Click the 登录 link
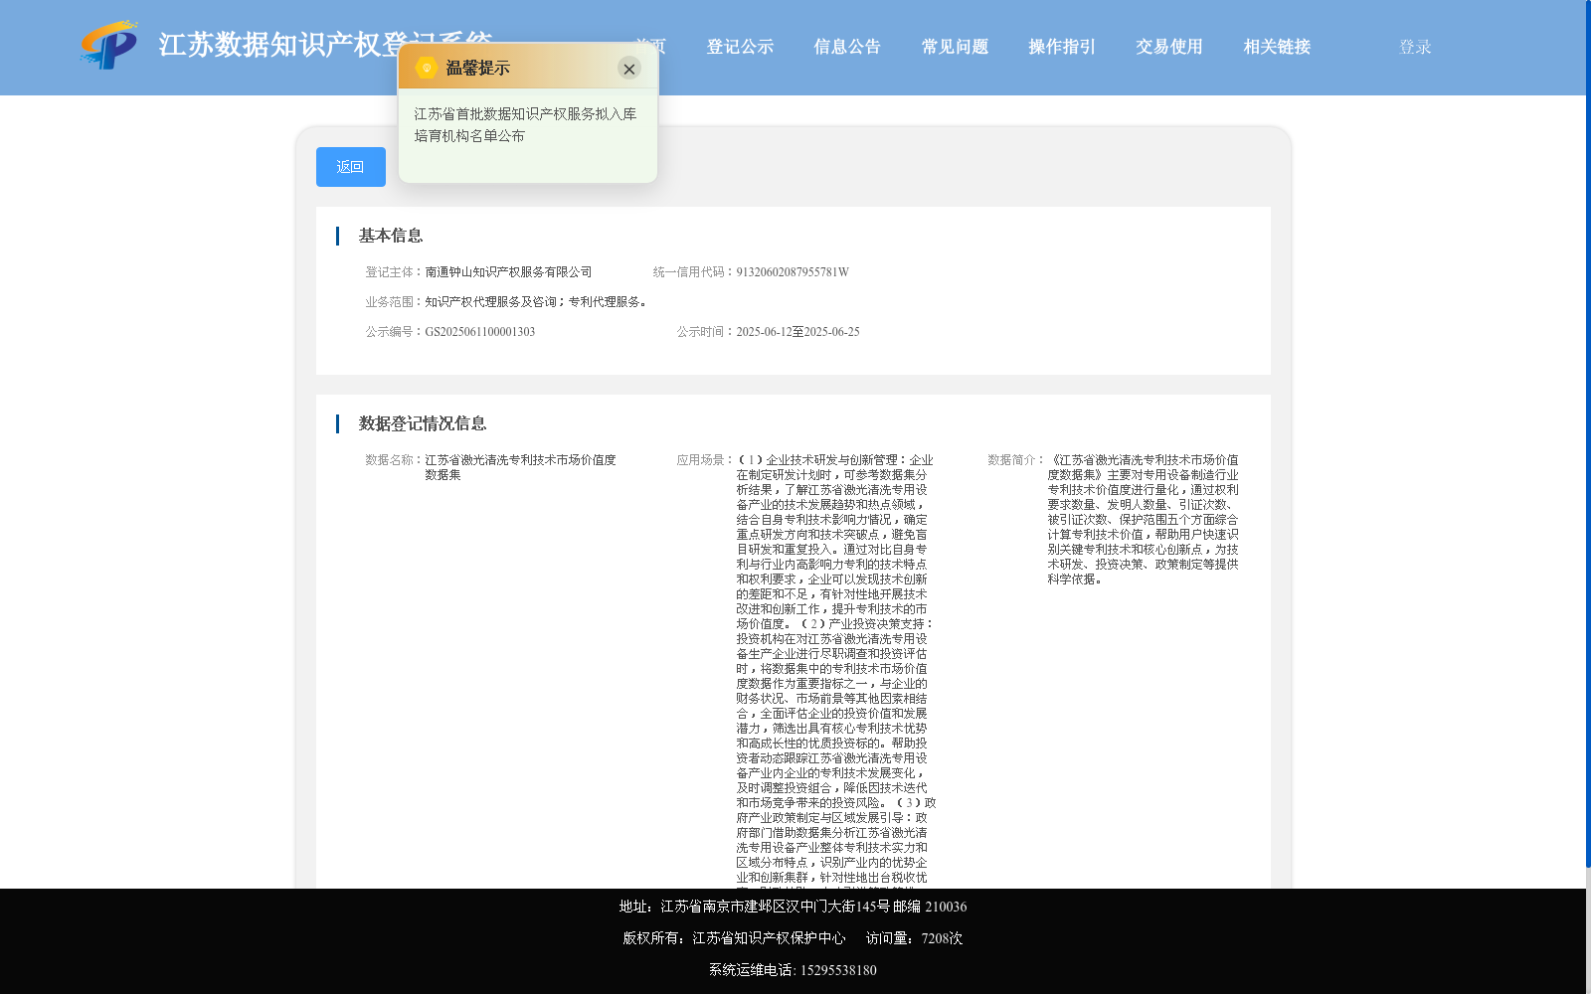1591x994 pixels. (x=1415, y=47)
